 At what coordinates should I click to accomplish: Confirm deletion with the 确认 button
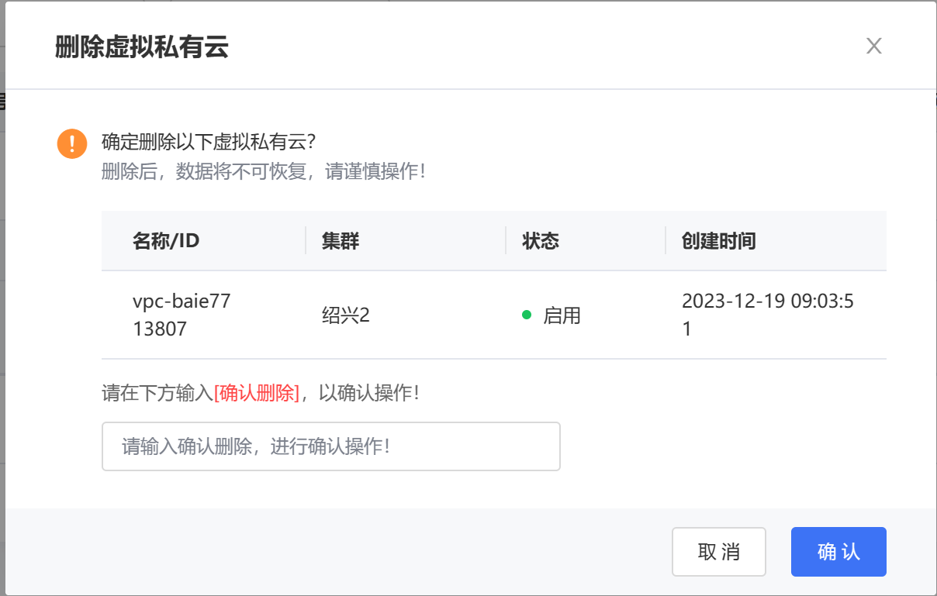pos(838,552)
